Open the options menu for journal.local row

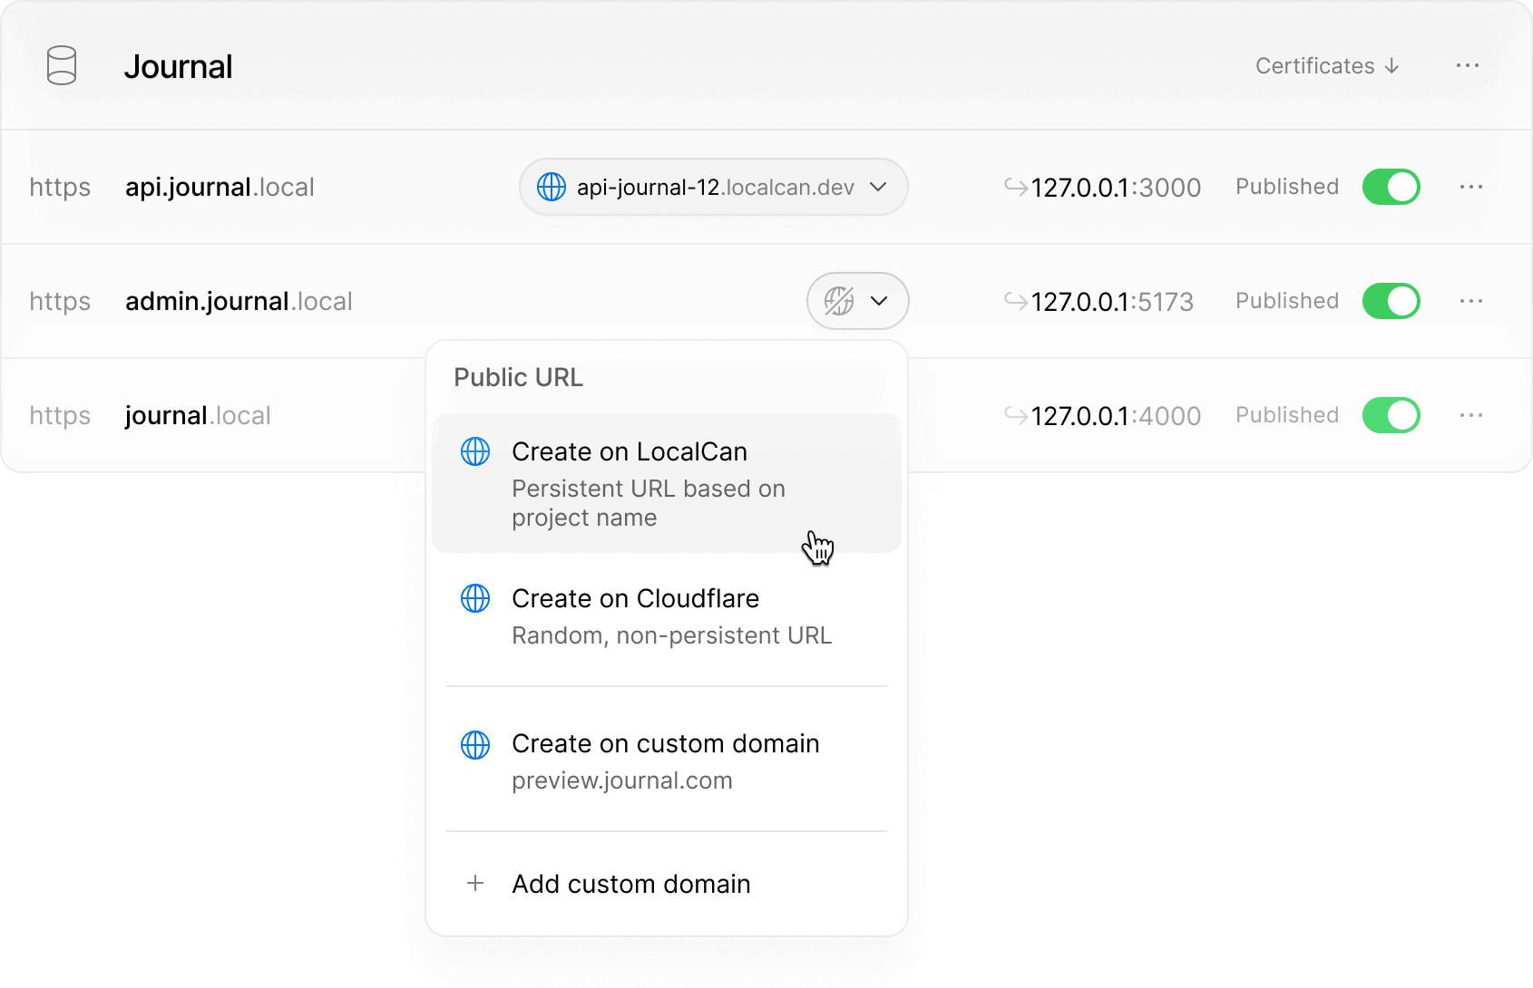(1470, 415)
